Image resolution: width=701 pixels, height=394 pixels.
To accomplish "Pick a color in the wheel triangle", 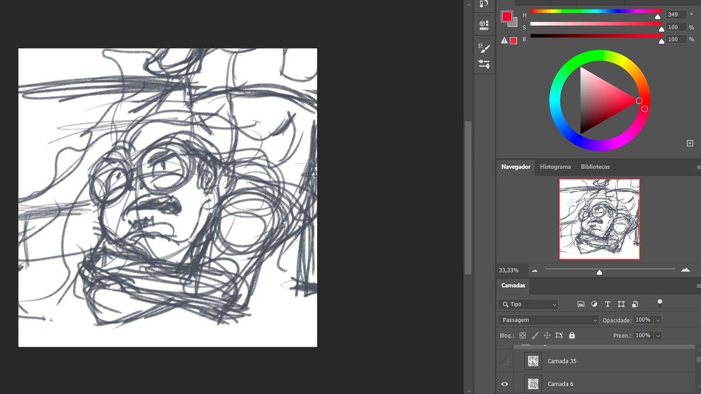I will point(599,100).
